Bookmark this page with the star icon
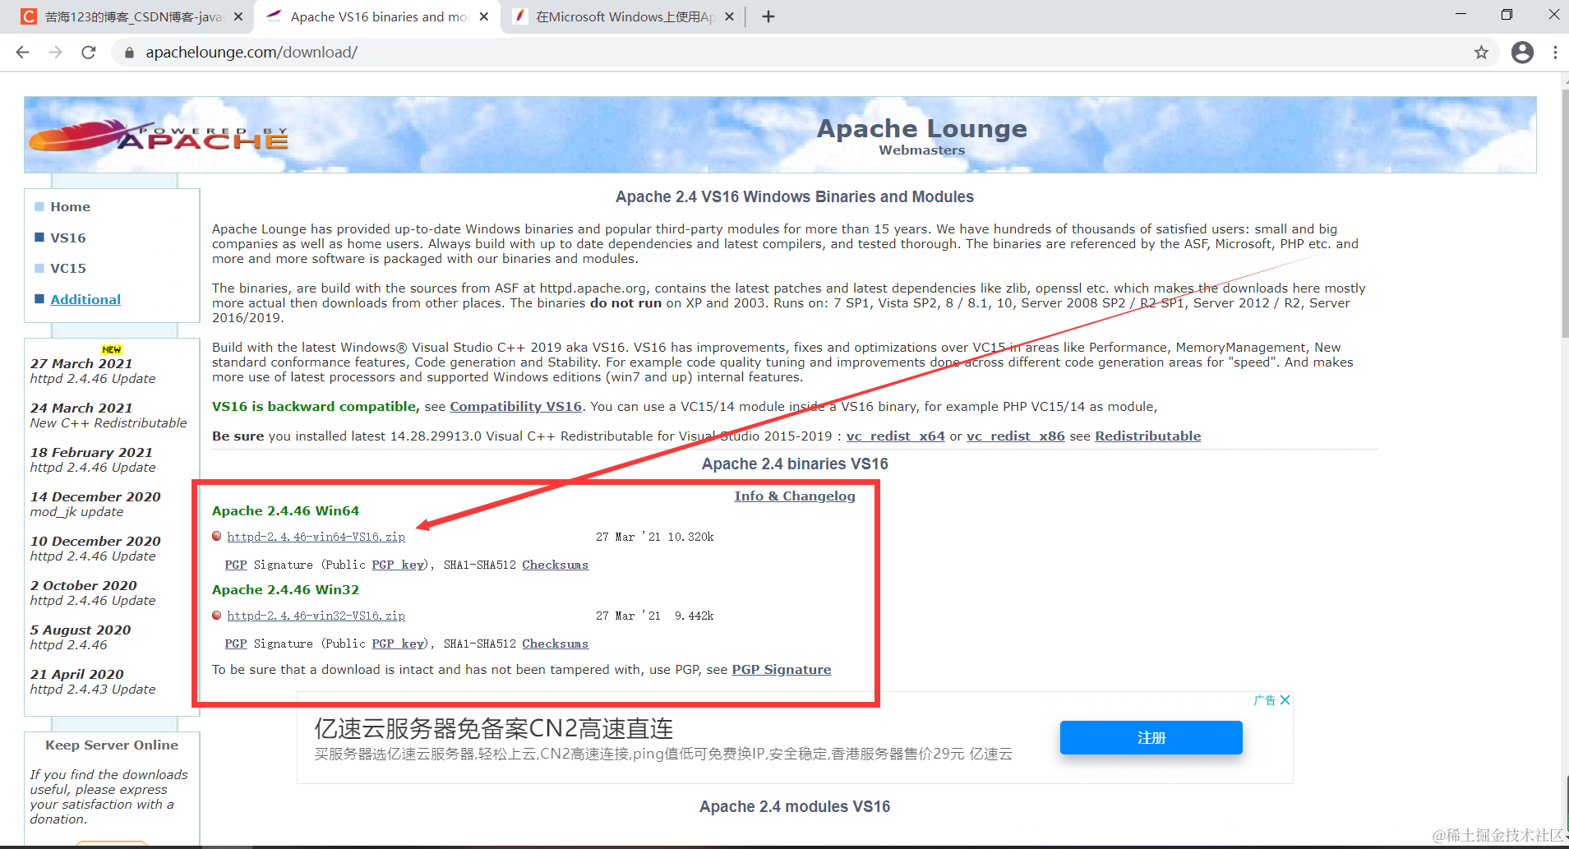 pyautogui.click(x=1481, y=53)
